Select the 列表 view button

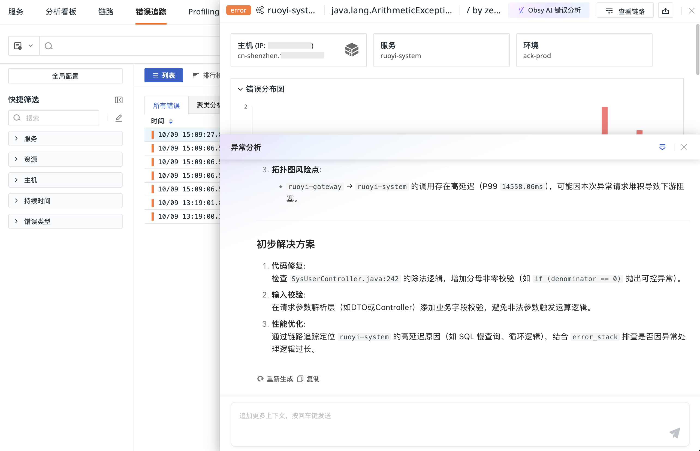click(164, 76)
